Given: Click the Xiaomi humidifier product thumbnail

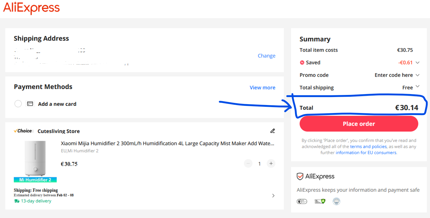Looking at the screenshot, I should (35, 161).
